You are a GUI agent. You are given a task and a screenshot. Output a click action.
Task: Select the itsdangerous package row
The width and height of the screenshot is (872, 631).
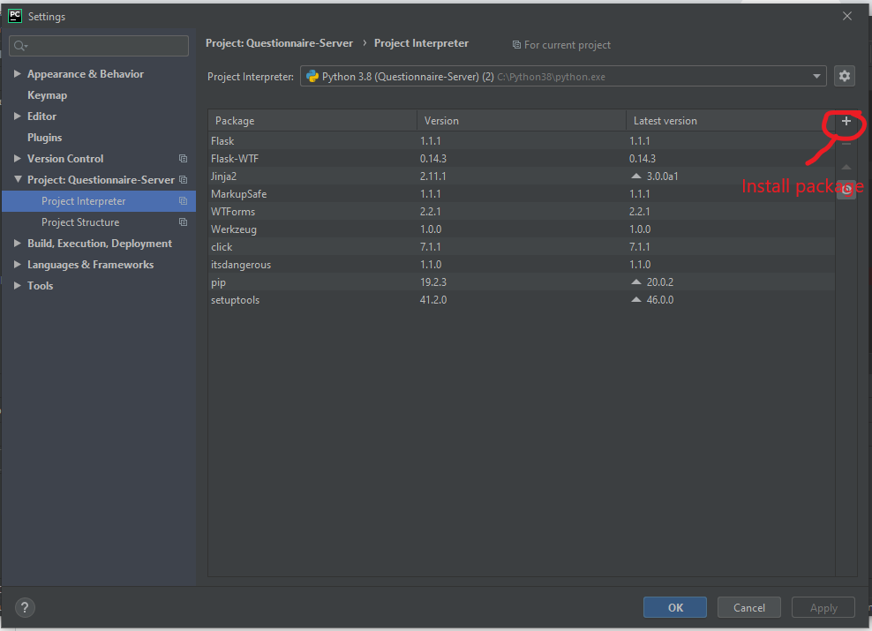coord(521,265)
